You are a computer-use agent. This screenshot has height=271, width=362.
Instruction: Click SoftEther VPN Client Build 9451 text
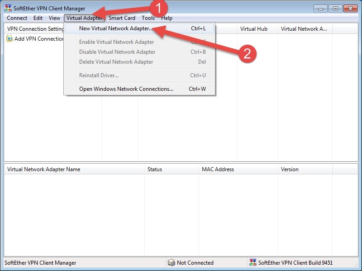click(295, 263)
